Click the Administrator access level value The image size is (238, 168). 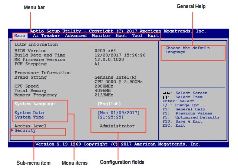[x=117, y=126]
